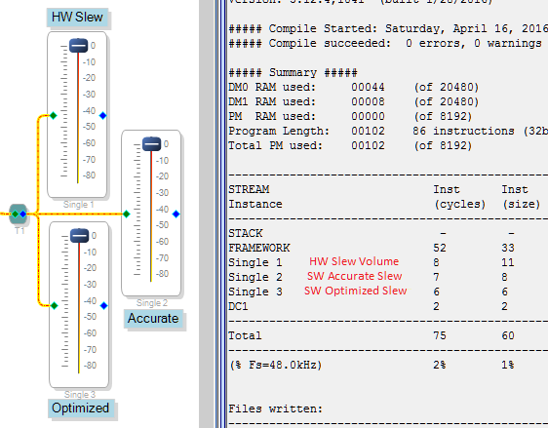
Task: Click the DM1 RAM used line
Action: [354, 101]
